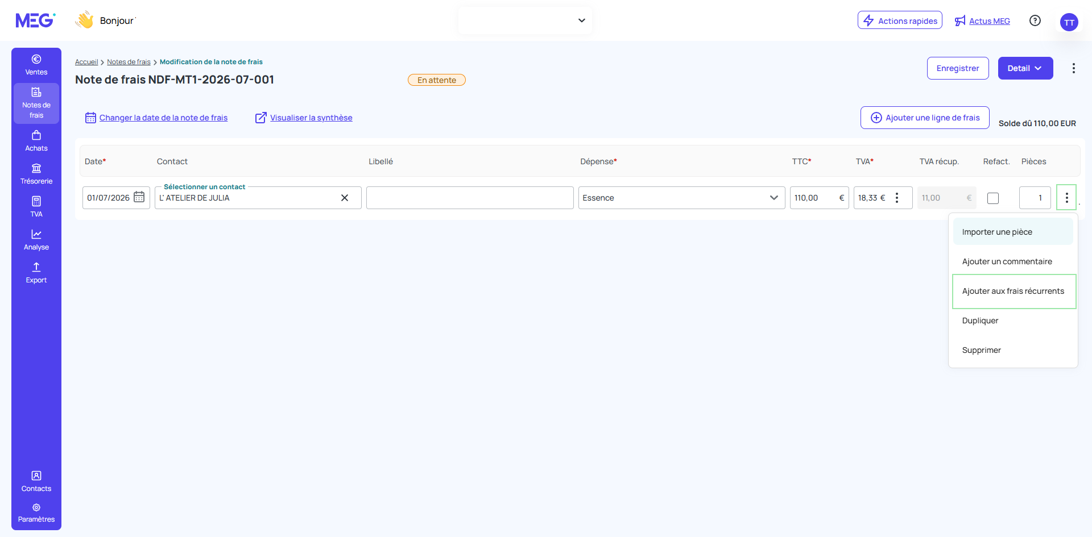Choose Ajouter un commentaire
Viewport: 1092px width, 537px height.
1013,261
